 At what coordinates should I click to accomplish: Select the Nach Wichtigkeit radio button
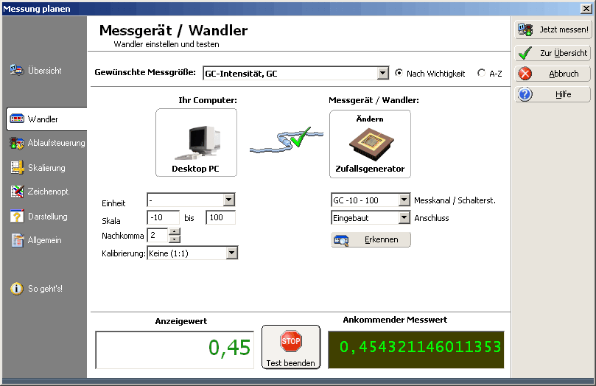point(399,73)
